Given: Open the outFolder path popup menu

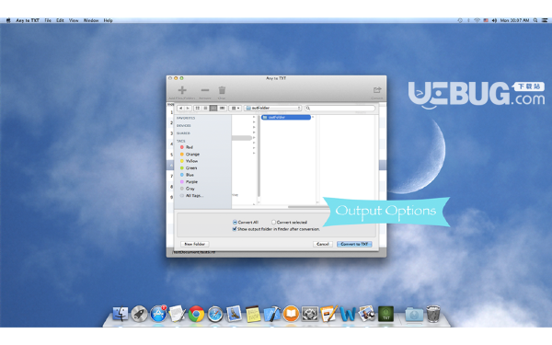Looking at the screenshot, I should tap(273, 108).
